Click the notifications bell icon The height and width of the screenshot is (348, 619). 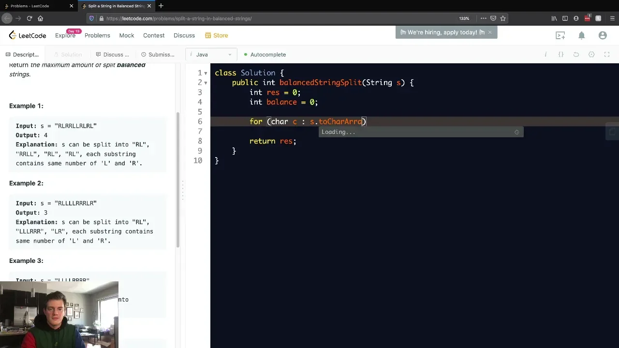pos(582,35)
